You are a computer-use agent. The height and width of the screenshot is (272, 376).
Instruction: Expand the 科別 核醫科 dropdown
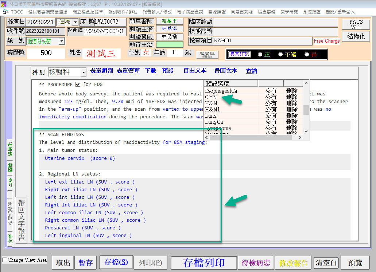[83, 72]
